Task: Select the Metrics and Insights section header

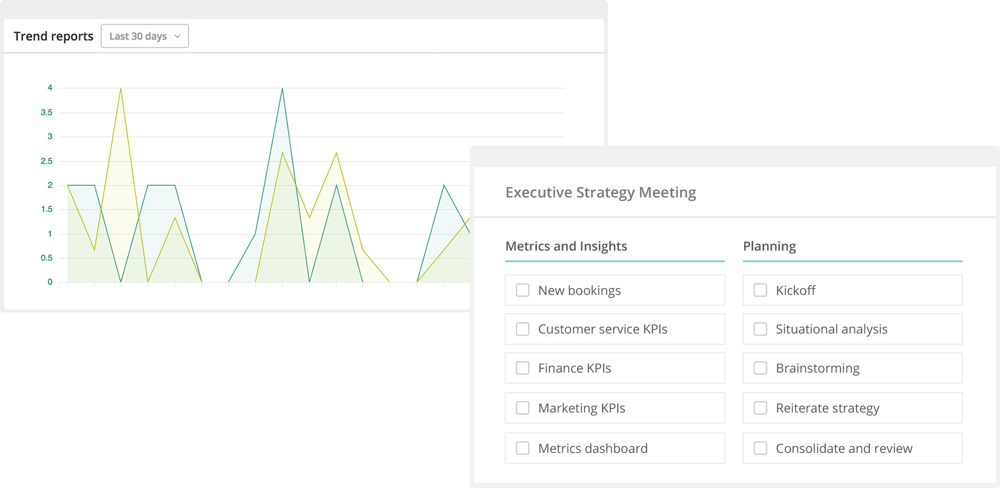Action: coord(566,246)
